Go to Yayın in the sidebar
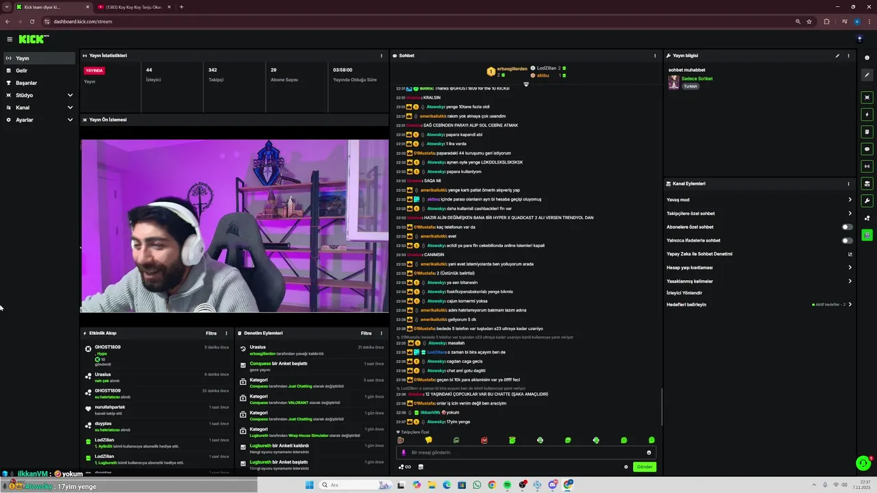This screenshot has width=877, height=493. (39, 58)
